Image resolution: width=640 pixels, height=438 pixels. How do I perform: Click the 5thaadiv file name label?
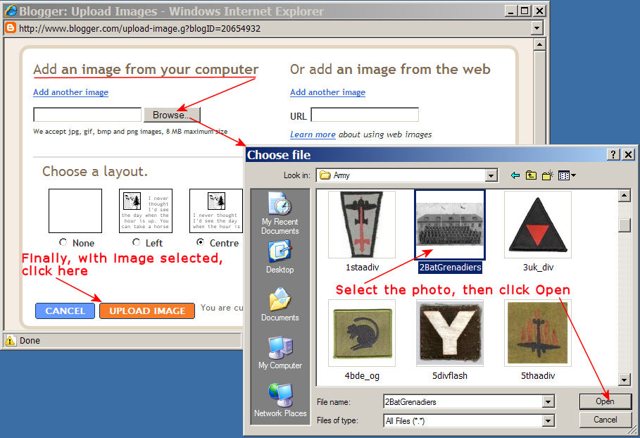pyautogui.click(x=538, y=375)
